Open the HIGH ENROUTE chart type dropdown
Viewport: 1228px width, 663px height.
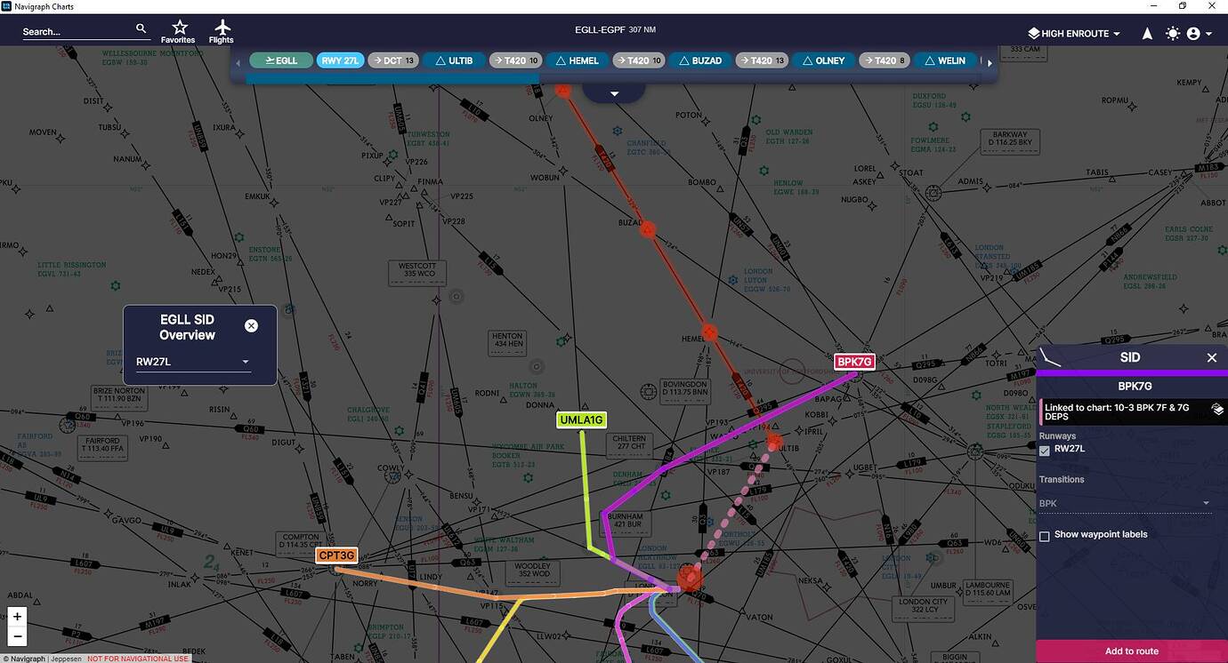[x=1115, y=33]
